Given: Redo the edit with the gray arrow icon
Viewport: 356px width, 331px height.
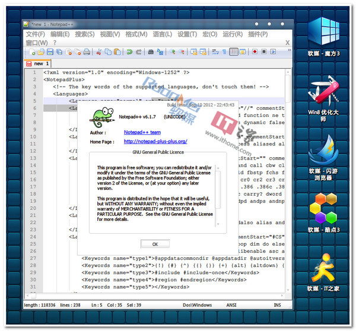Looking at the screenshot, I should coord(139,52).
